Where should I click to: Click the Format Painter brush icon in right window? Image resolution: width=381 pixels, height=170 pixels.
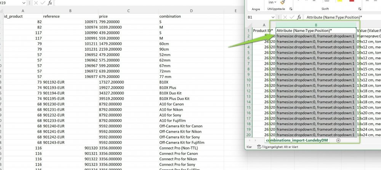(x=282, y=2)
